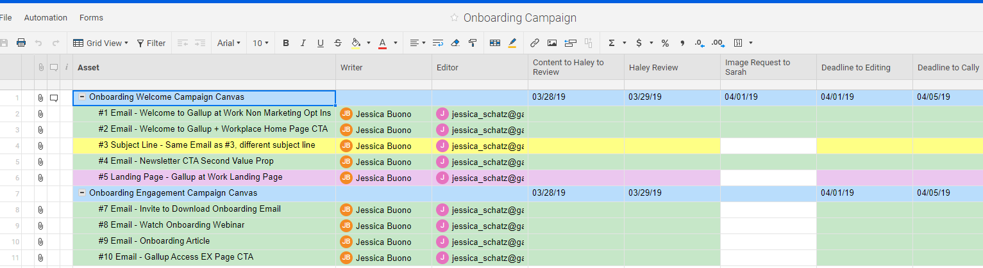Select Jessica Buono writer cell in row 2
This screenshot has width=983, height=268.
click(x=383, y=114)
